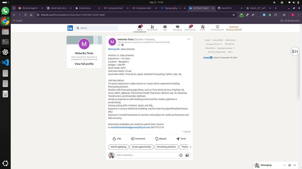Click Reactivate Premium 50% Off link
Screen dimensions: 302x169
234,28
